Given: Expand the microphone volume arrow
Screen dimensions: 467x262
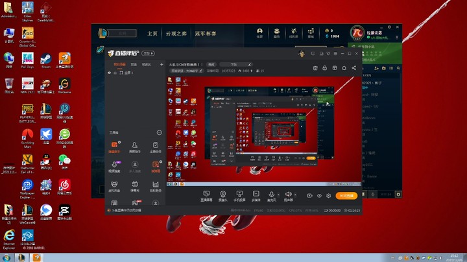Looking at the screenshot, I should (278, 195).
